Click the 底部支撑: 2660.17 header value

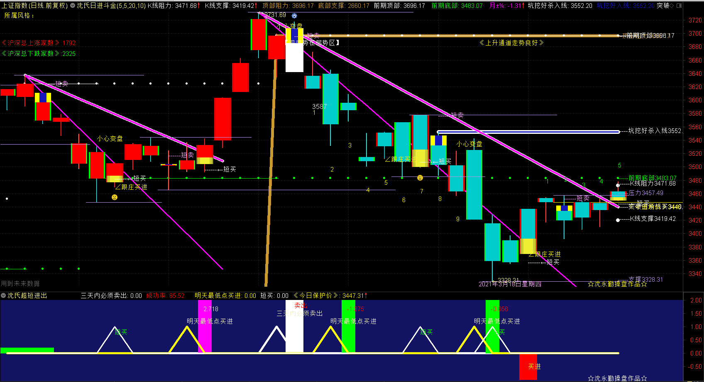(x=344, y=5)
